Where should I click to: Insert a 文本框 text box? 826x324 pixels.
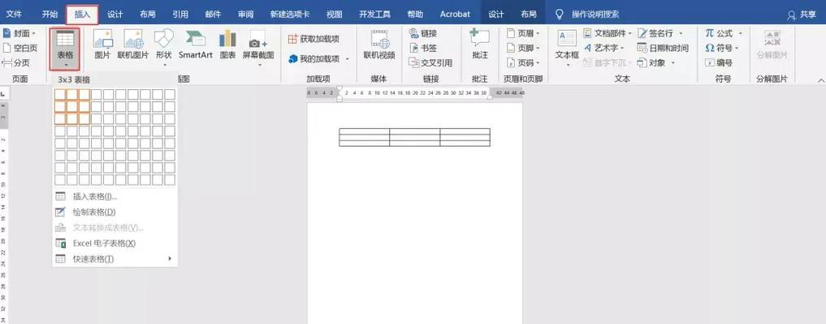point(568,49)
